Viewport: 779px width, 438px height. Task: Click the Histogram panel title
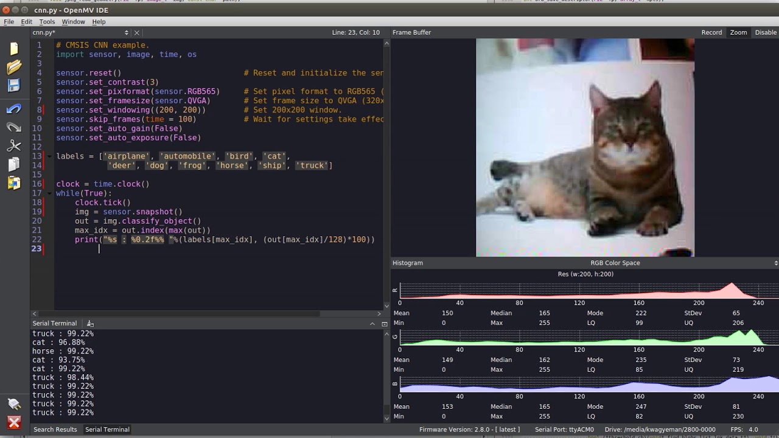(408, 263)
